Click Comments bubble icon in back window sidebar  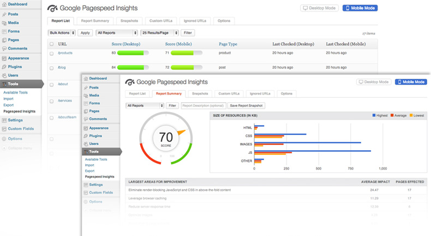4,48
